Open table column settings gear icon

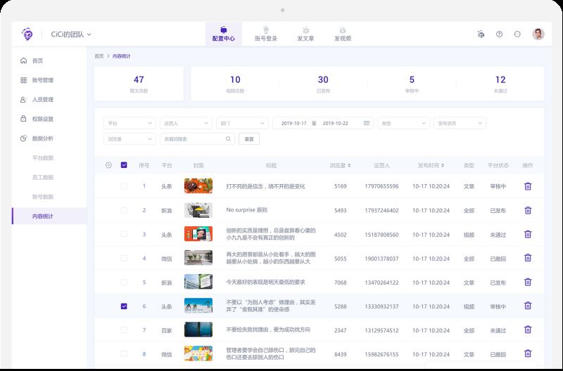[108, 165]
